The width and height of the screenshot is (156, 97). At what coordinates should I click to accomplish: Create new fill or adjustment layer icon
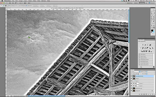(146, 94)
